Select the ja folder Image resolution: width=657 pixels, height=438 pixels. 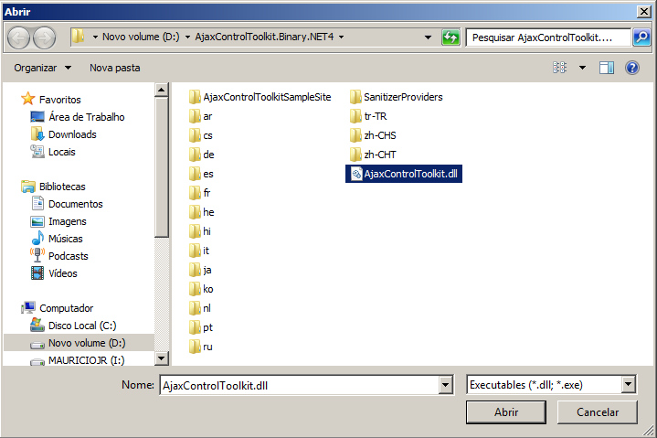click(200, 270)
